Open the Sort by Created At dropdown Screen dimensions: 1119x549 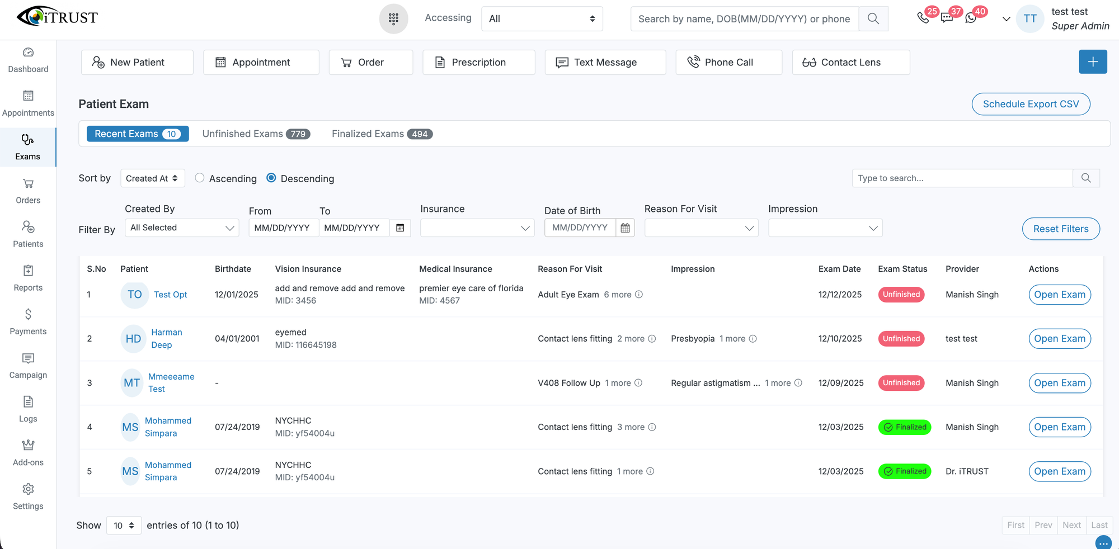(x=152, y=178)
